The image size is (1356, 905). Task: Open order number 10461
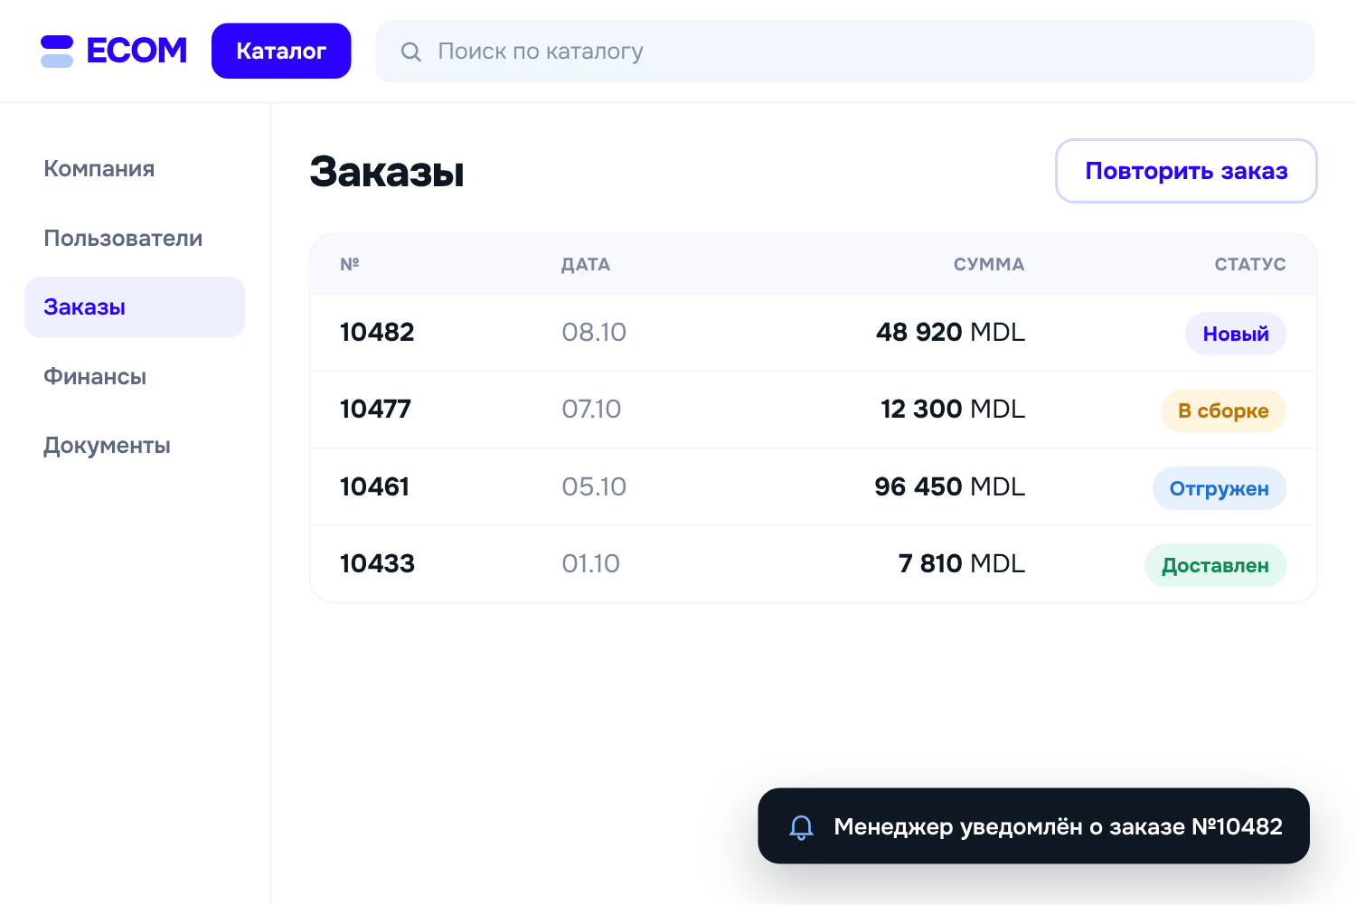374,486
